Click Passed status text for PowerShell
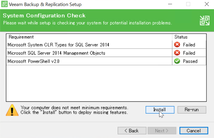Screen dimensions: 214x138 [190, 61]
